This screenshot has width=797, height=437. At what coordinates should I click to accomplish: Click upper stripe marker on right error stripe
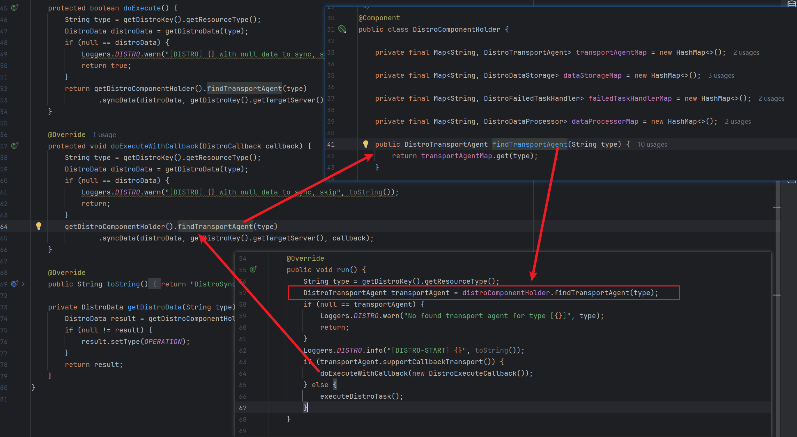point(776,207)
